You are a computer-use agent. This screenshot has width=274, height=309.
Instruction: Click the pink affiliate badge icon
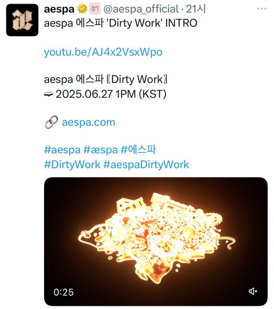(95, 9)
